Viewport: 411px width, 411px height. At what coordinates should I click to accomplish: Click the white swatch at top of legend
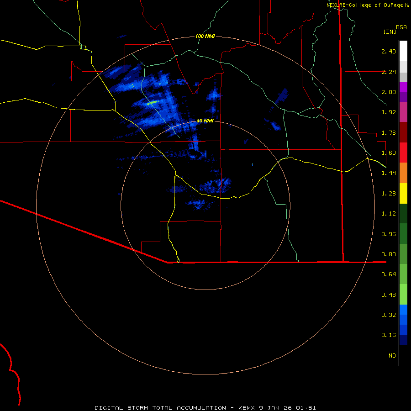pyautogui.click(x=403, y=51)
